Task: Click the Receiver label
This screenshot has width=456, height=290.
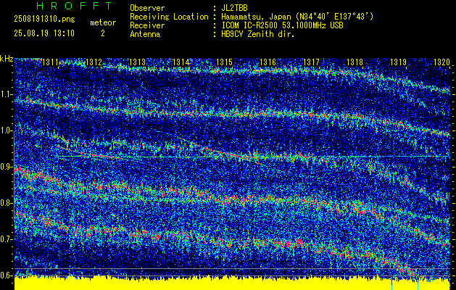Action: point(147,25)
